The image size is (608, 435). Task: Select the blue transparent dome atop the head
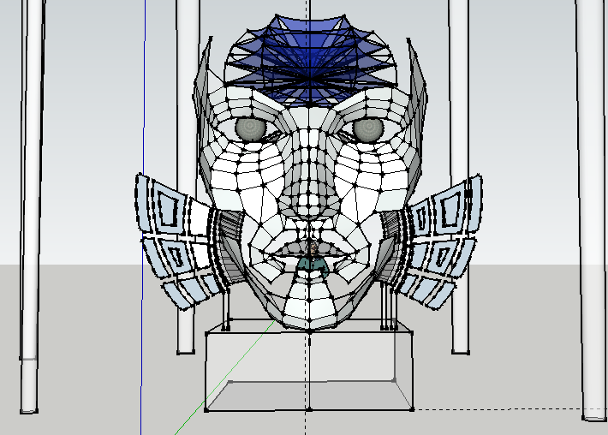tap(310, 60)
